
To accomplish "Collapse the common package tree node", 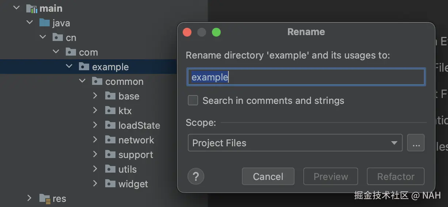I will [82, 82].
